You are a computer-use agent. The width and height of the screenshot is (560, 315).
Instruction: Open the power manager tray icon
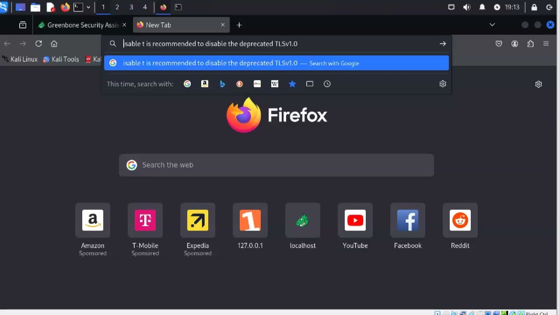(497, 7)
